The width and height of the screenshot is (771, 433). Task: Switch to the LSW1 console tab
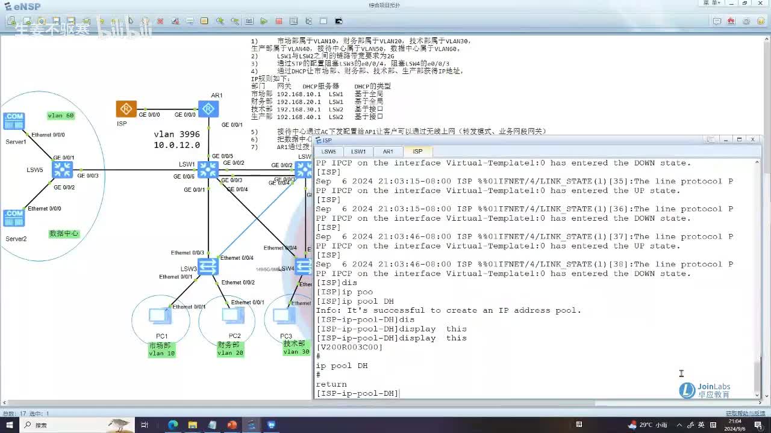(x=358, y=152)
